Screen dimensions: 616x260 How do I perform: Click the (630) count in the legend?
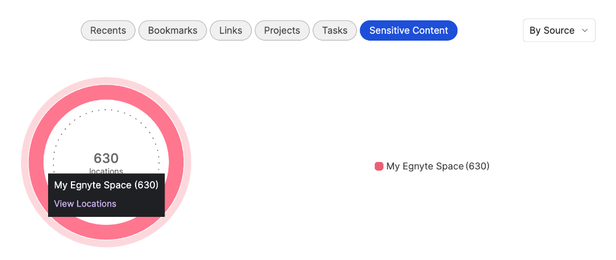click(x=477, y=166)
